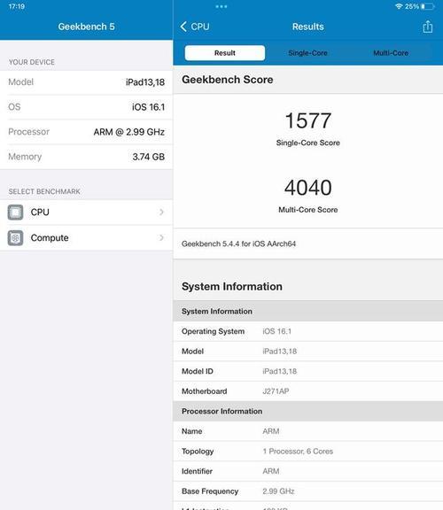
Task: Tap Single-Core Score label
Action: (308, 143)
